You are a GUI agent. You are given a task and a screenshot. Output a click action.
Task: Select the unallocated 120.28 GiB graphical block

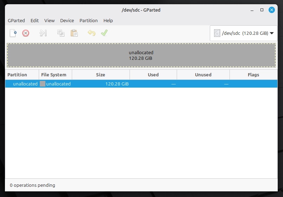(x=141, y=55)
